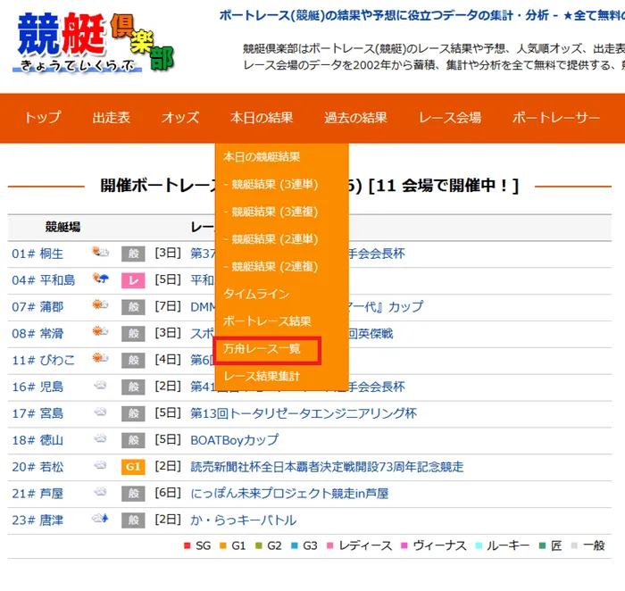Image resolution: width=625 pixels, height=591 pixels.
Task: Open the 読売新聞社杯全日本覇者決定戦 race title
Action: tap(327, 467)
